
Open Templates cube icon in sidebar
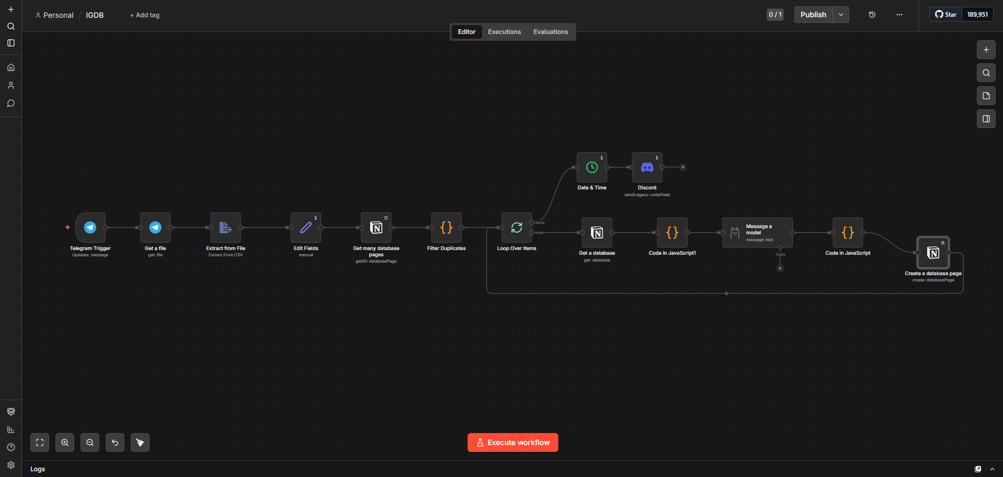pyautogui.click(x=11, y=412)
